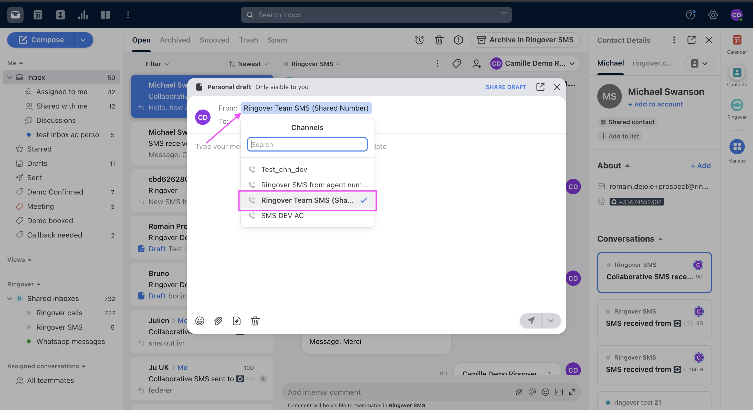
Task: Click Add to list button
Action: 620,136
